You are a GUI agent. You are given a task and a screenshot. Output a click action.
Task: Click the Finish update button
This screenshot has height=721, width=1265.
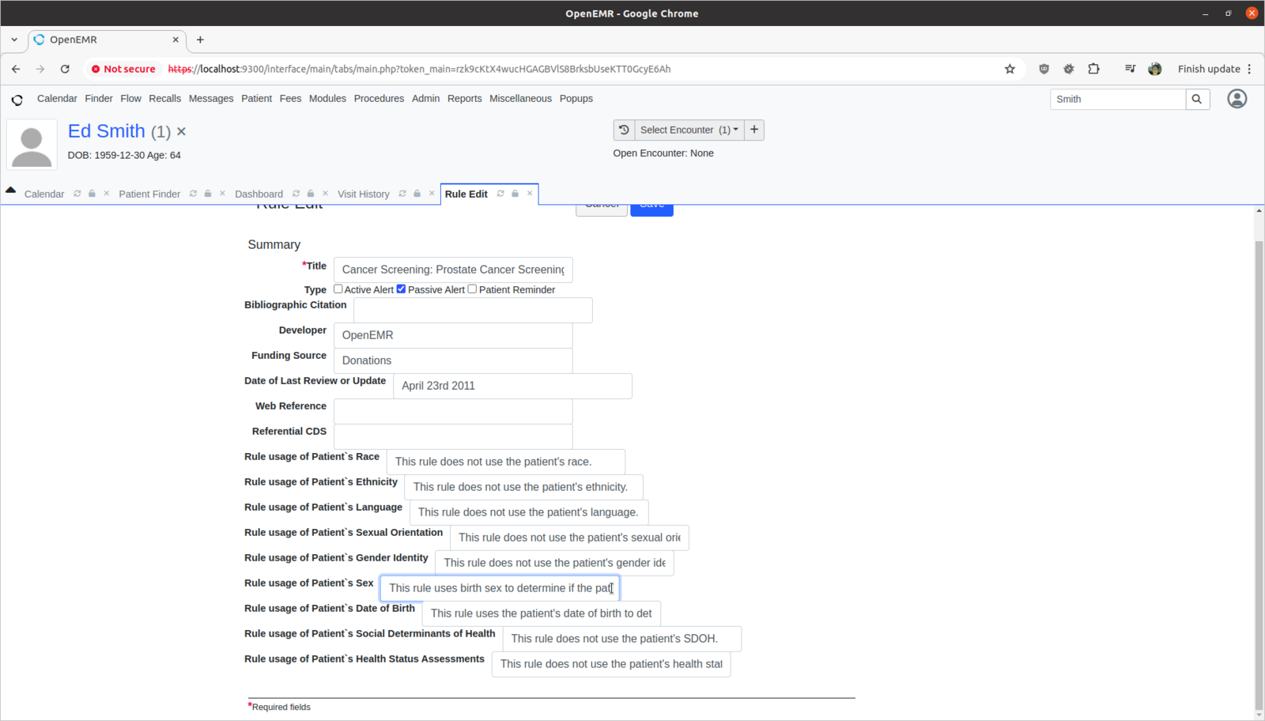coord(1208,69)
